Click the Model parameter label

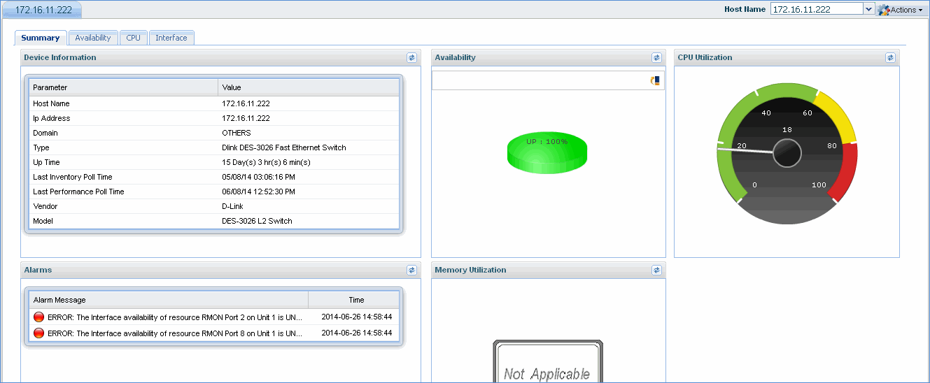click(x=43, y=221)
